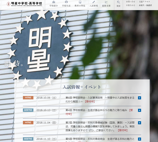The height and width of the screenshot is (142, 158).
Task: Click the 教育の特色 book icon
Action: pos(80,2)
